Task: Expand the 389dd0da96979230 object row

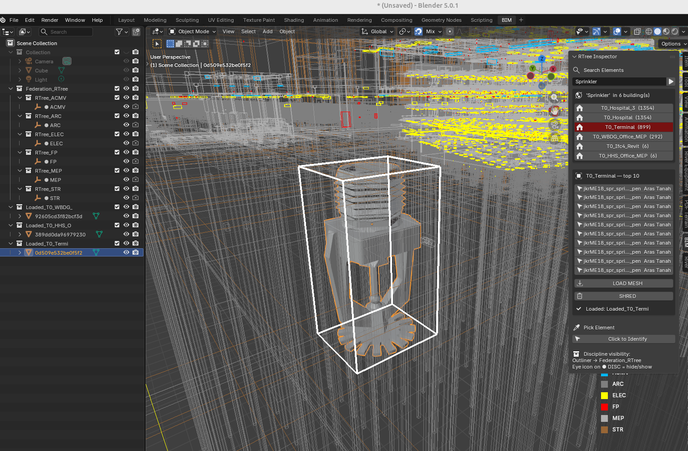Action: point(20,234)
